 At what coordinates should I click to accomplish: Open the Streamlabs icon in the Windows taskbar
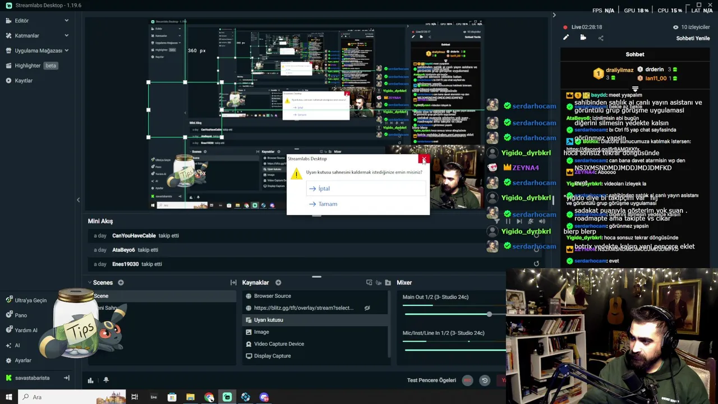227,397
